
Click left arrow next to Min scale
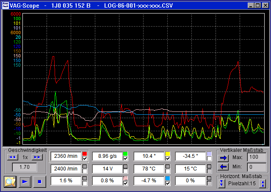click(224, 167)
